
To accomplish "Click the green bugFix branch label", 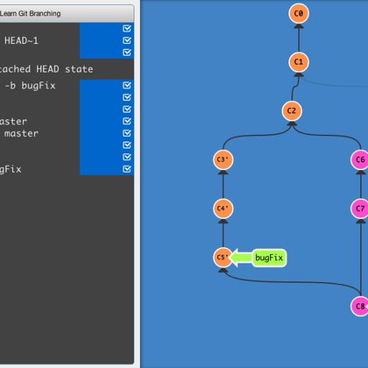I will click(x=269, y=258).
